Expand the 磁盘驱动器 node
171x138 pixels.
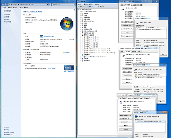pyautogui.click(x=81, y=17)
